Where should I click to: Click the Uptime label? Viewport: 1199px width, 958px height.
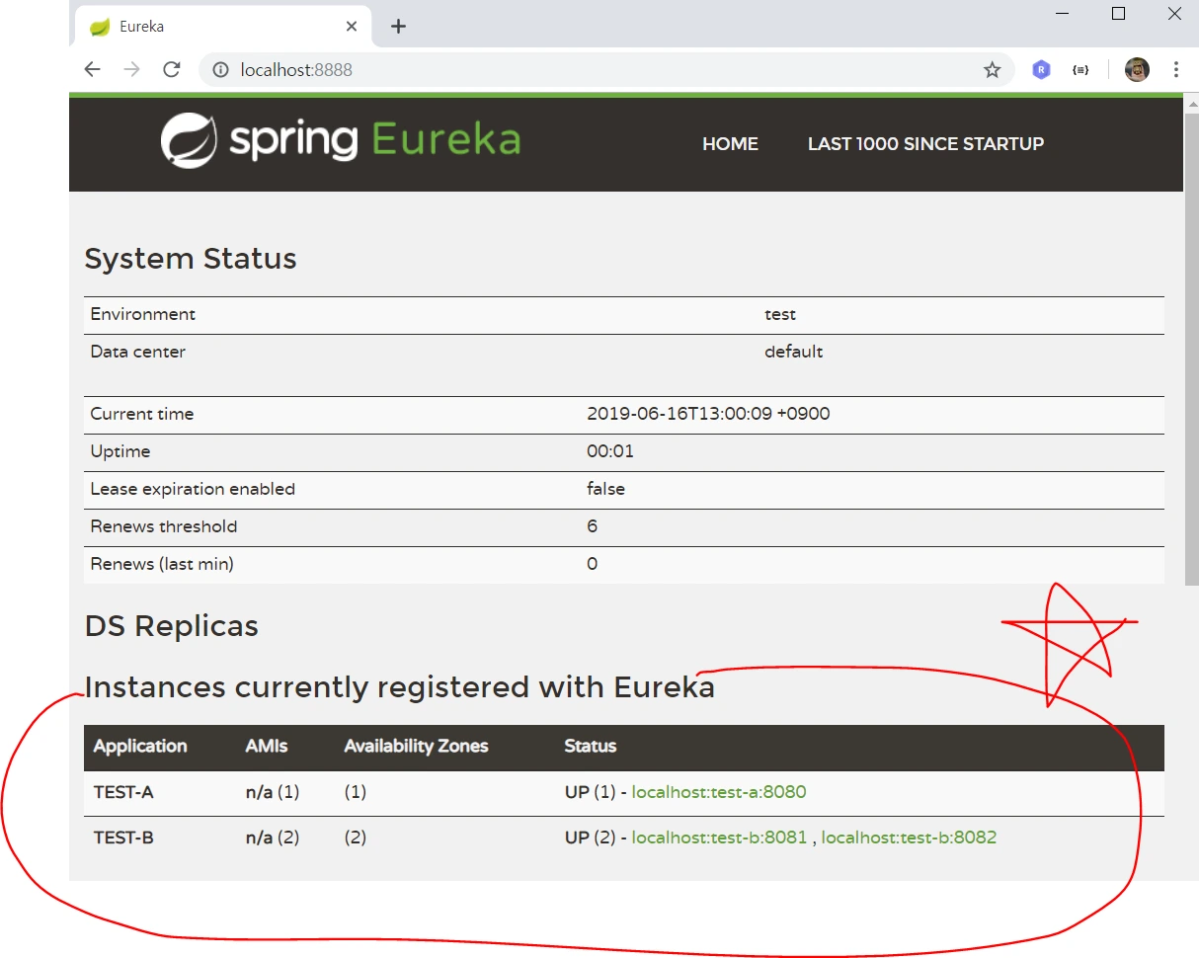120,452
